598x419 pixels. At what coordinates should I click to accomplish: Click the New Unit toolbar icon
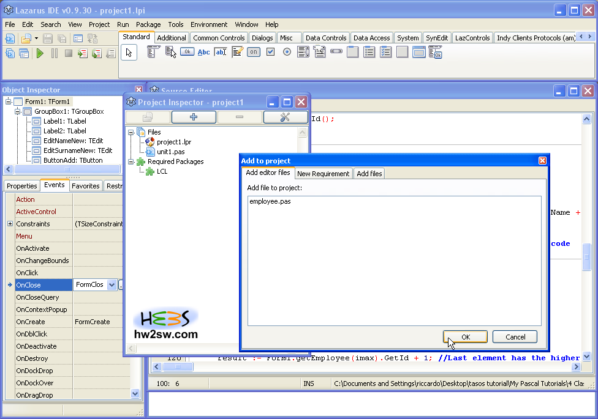click(10, 39)
